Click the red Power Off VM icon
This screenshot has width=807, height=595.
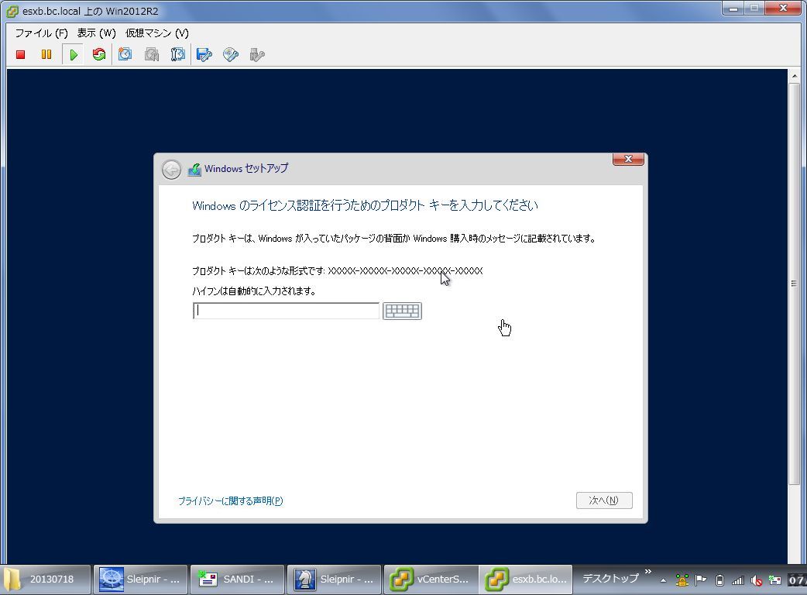pos(21,54)
